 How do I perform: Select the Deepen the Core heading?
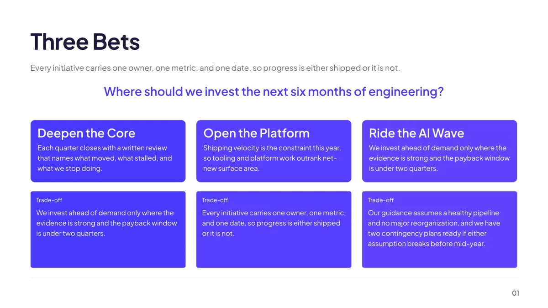[86, 133]
